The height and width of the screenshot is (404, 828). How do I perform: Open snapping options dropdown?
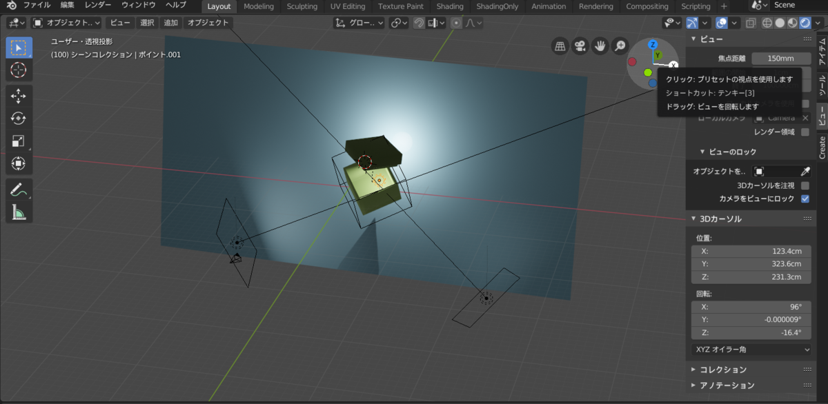point(437,23)
